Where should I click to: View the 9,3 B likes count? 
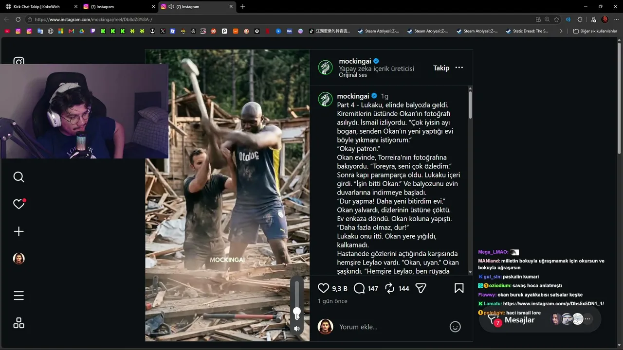(340, 289)
